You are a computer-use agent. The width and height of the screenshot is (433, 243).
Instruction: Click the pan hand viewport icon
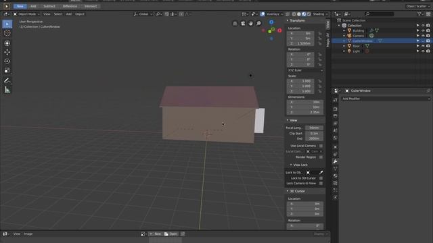point(250,24)
